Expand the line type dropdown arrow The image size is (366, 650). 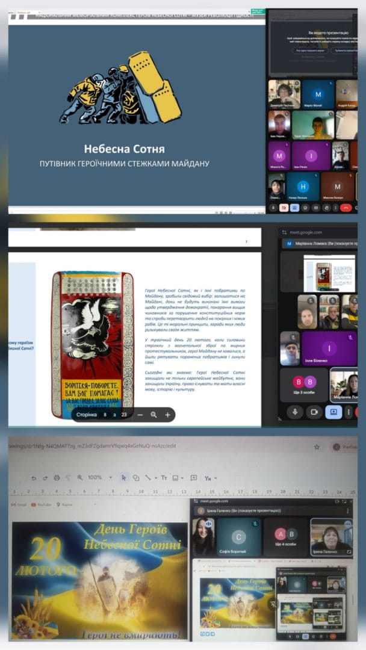(x=156, y=478)
